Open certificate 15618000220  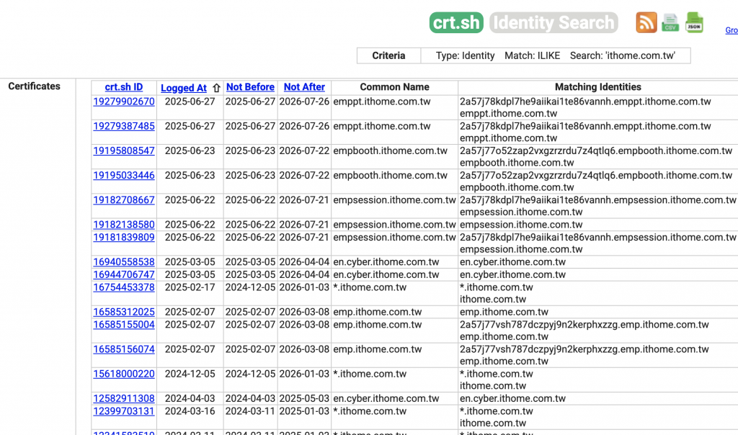(124, 374)
